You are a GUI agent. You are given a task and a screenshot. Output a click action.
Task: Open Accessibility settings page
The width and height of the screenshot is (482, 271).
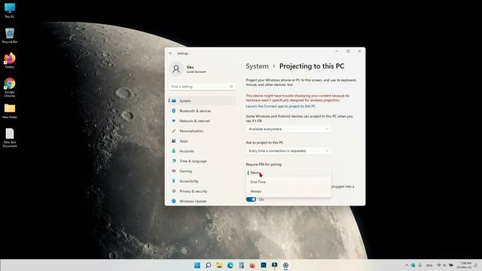tap(202, 181)
